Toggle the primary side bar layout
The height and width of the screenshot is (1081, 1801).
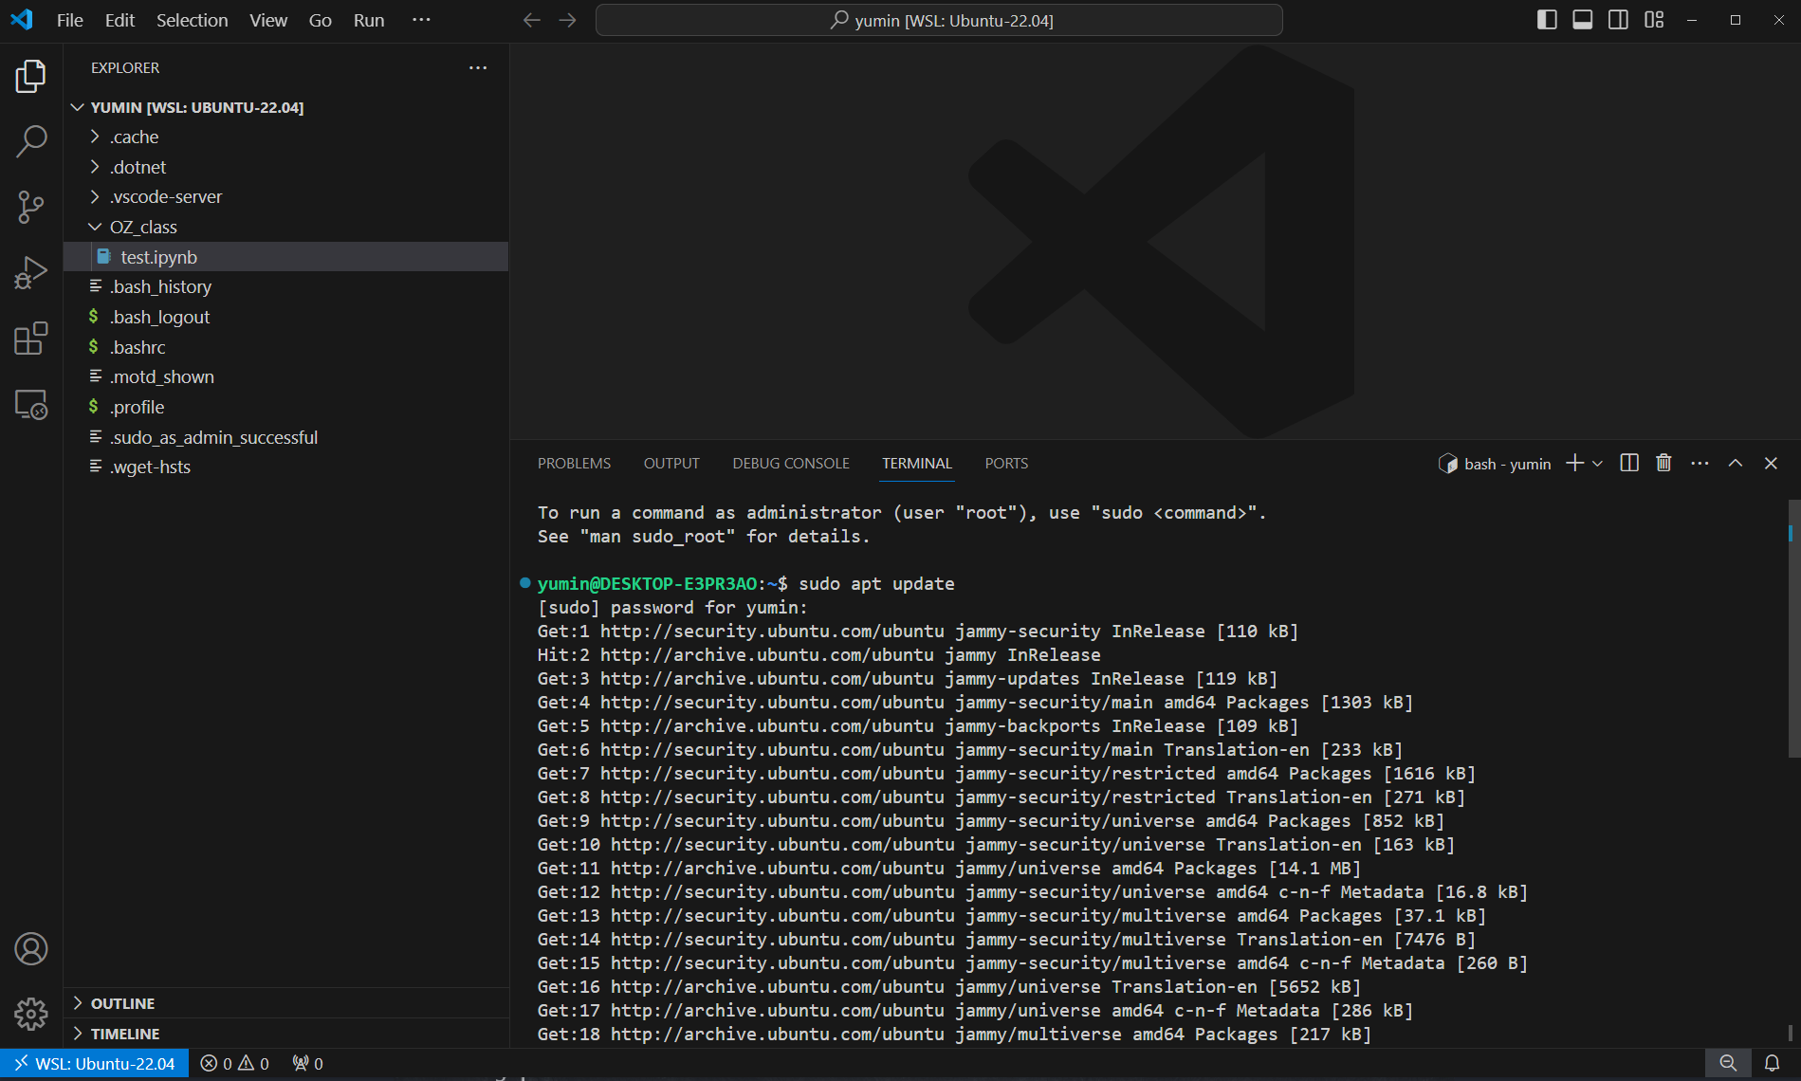1547,20
